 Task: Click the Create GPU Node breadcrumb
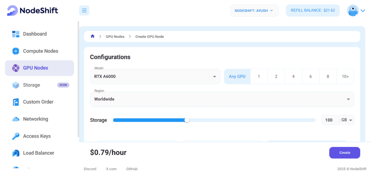coord(150,37)
